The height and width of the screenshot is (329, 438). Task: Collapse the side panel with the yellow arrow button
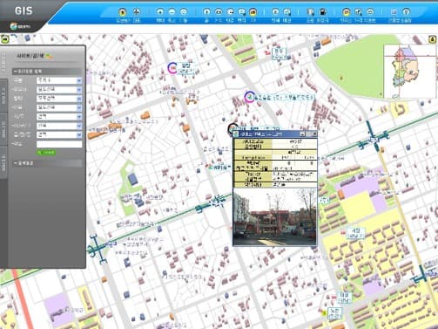(5, 38)
